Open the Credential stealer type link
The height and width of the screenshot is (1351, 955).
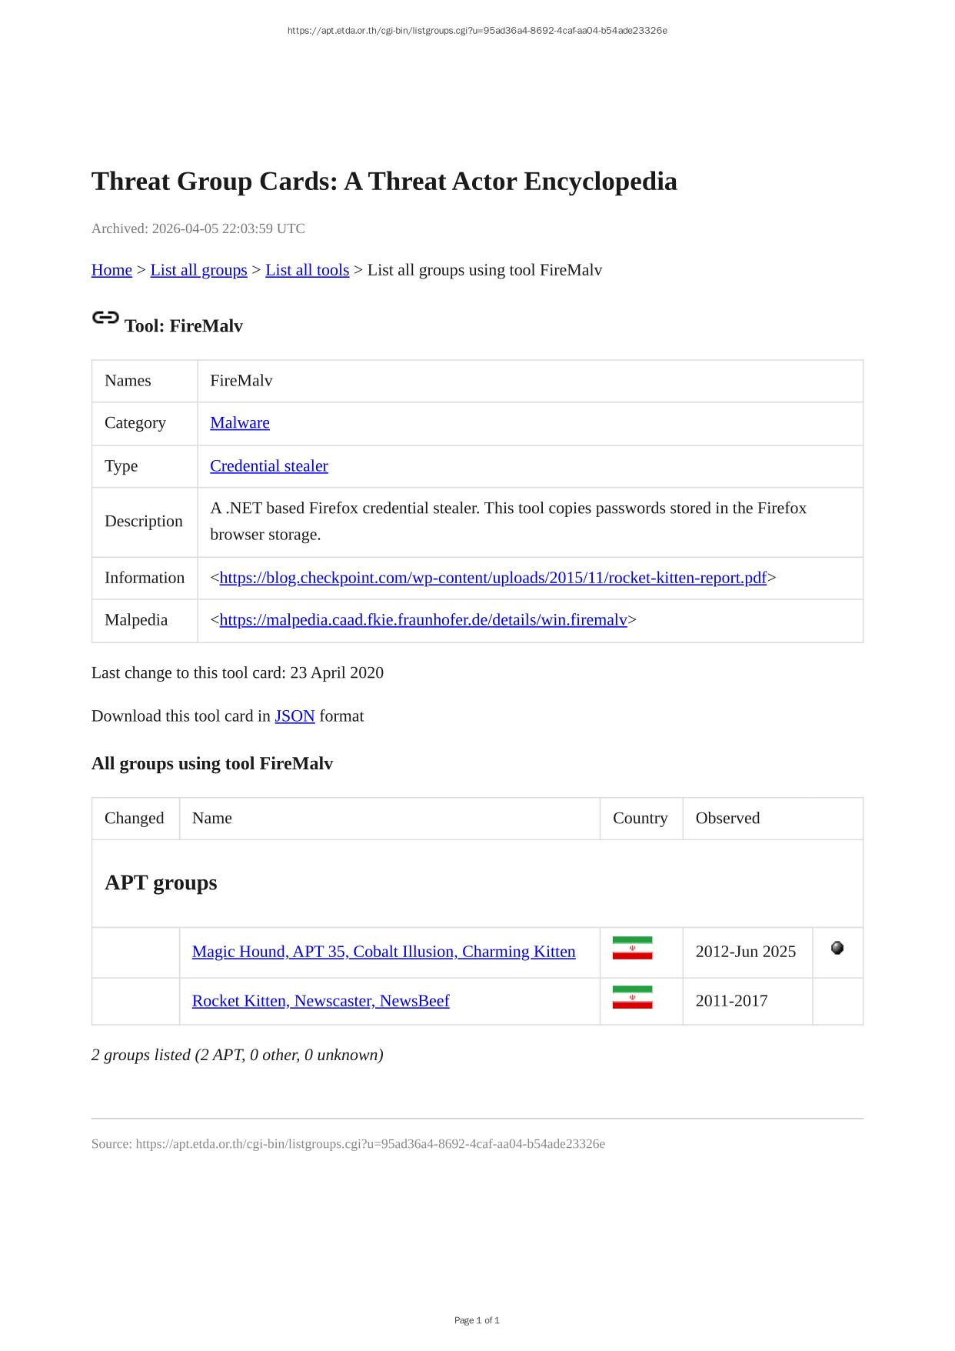[x=268, y=465]
